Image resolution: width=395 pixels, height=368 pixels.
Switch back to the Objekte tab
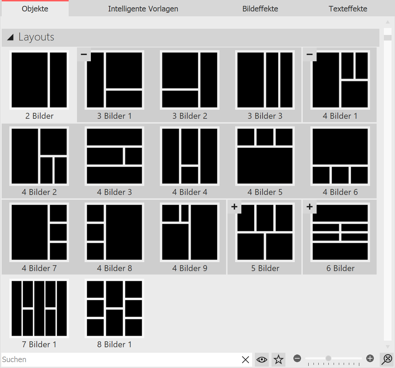[35, 9]
